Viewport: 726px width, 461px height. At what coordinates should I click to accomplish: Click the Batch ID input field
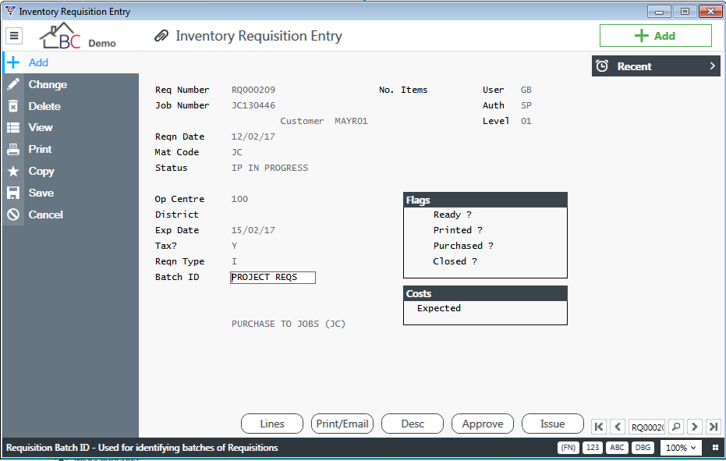(x=273, y=278)
